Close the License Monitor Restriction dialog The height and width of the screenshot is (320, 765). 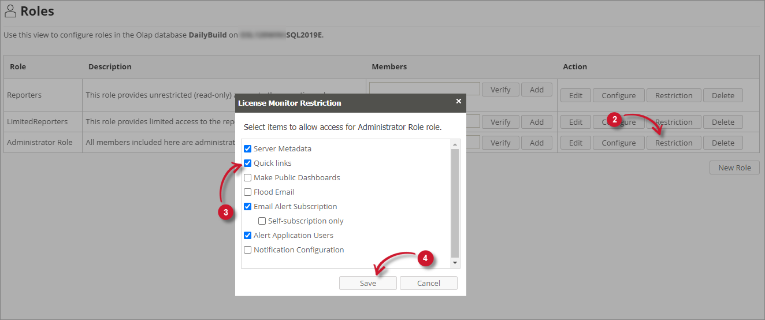pyautogui.click(x=459, y=101)
